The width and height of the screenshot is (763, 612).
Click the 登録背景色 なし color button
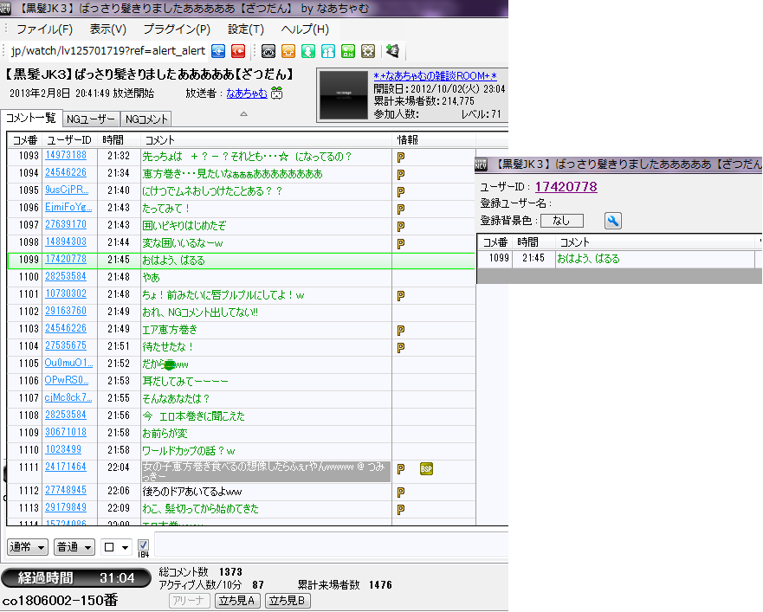click(562, 221)
